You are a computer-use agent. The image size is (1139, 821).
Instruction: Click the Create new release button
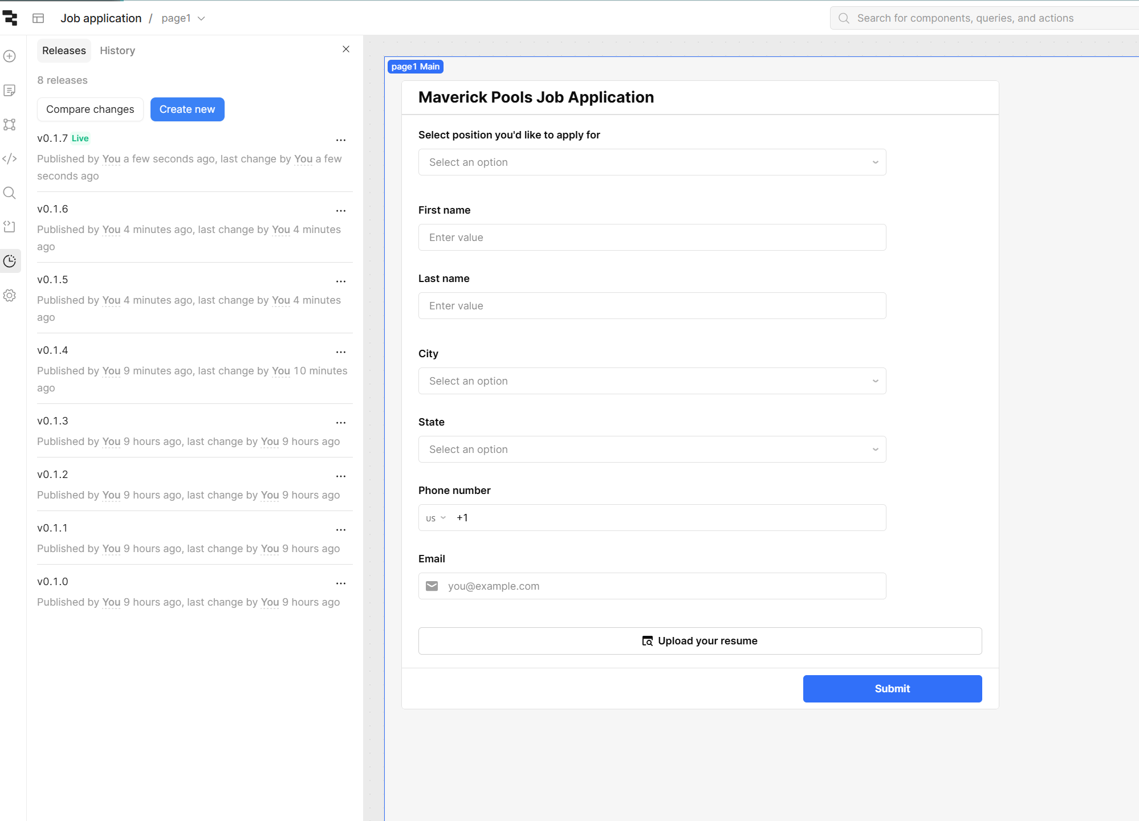[188, 109]
